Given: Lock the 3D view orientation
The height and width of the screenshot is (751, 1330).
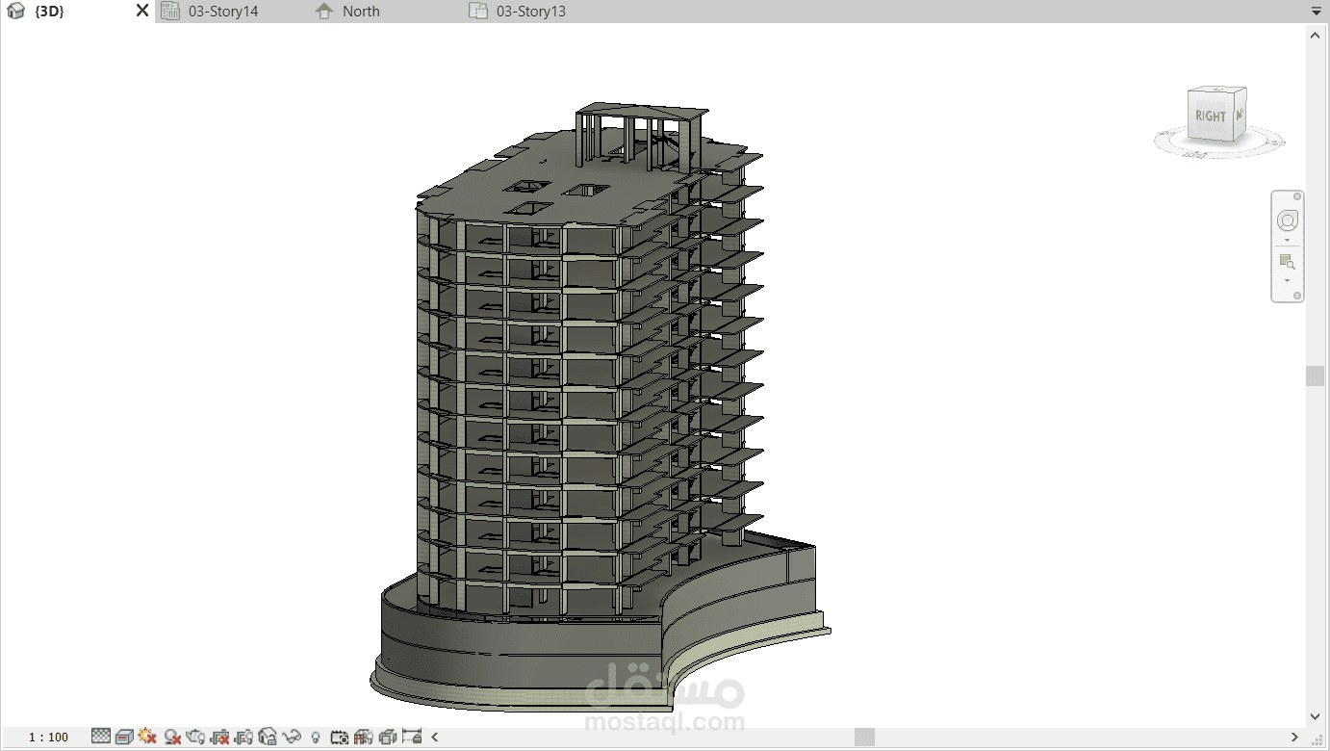Looking at the screenshot, I should coord(266,737).
